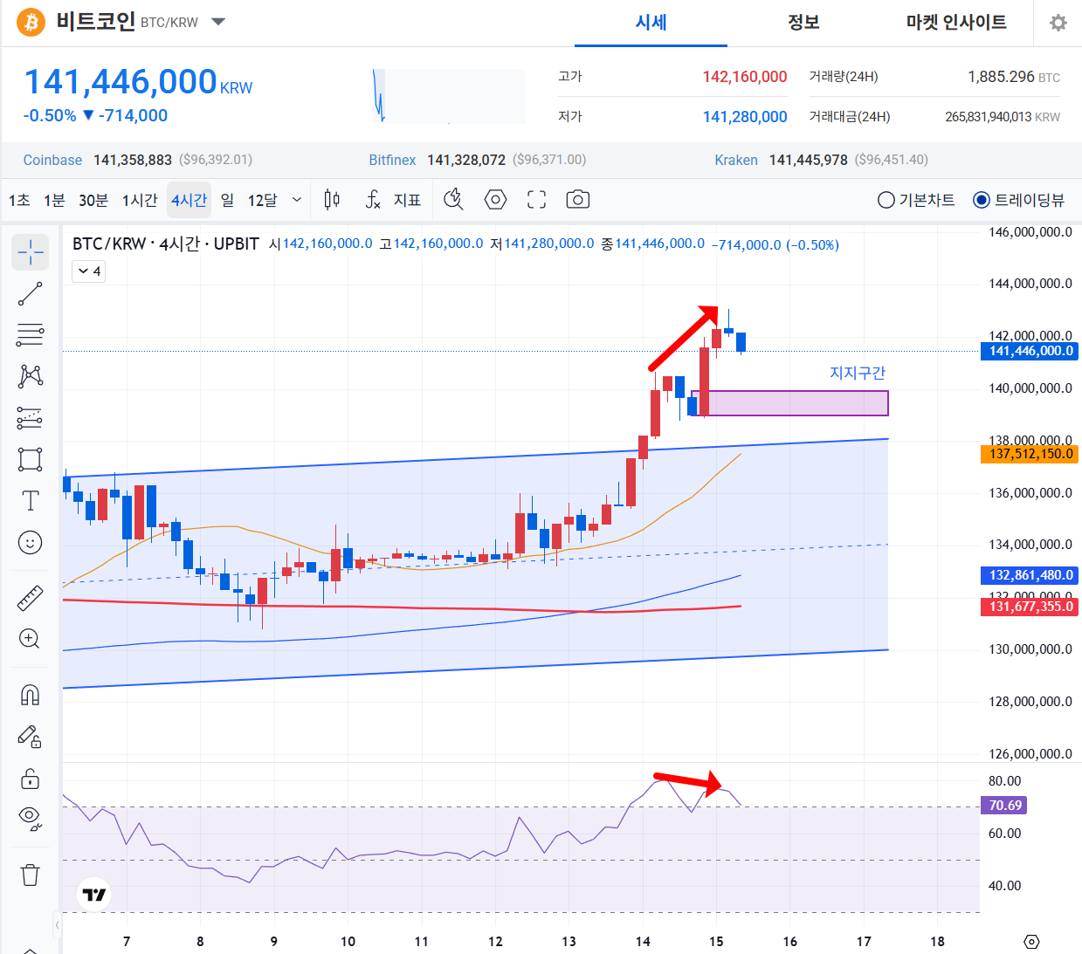1082x954 pixels.
Task: Select the text annotation tool
Action: pos(30,500)
